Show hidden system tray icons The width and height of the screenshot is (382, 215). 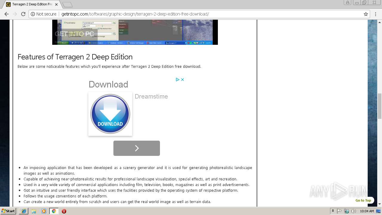pyautogui.click(x=333, y=211)
